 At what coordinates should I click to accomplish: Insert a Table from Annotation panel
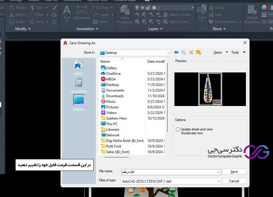(100, 22)
